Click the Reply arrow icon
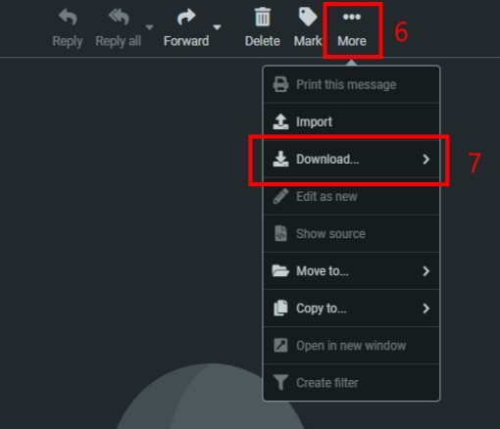Viewport: 500px width, 429px height. tap(68, 17)
